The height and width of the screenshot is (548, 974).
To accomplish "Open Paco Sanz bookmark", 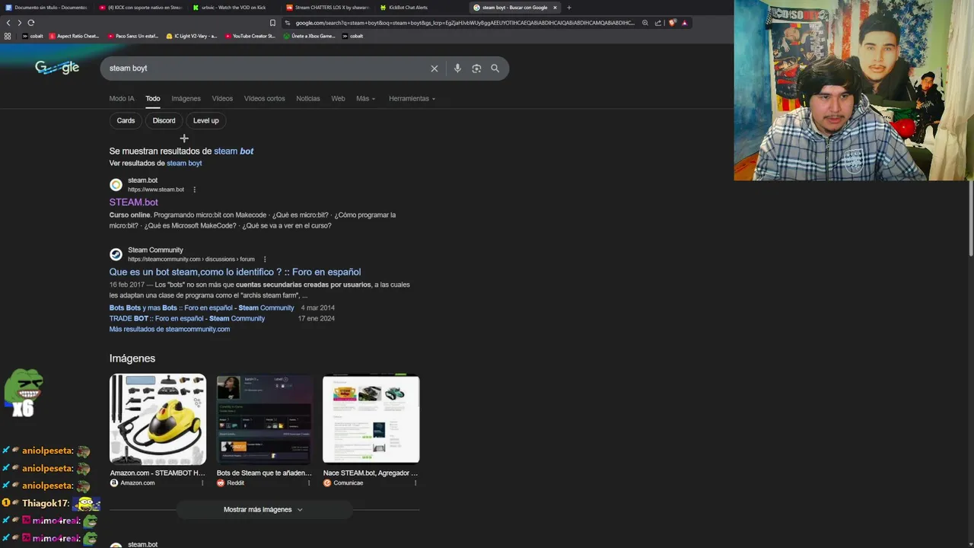I will point(133,36).
